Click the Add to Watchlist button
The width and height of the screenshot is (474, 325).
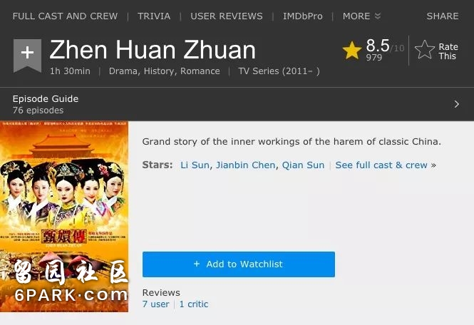pos(239,264)
